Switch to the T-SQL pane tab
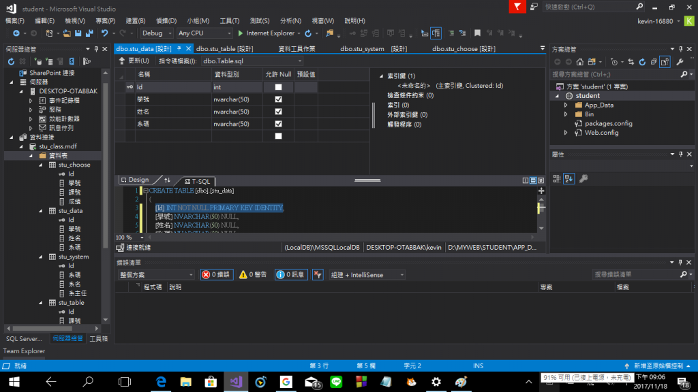 point(197,181)
